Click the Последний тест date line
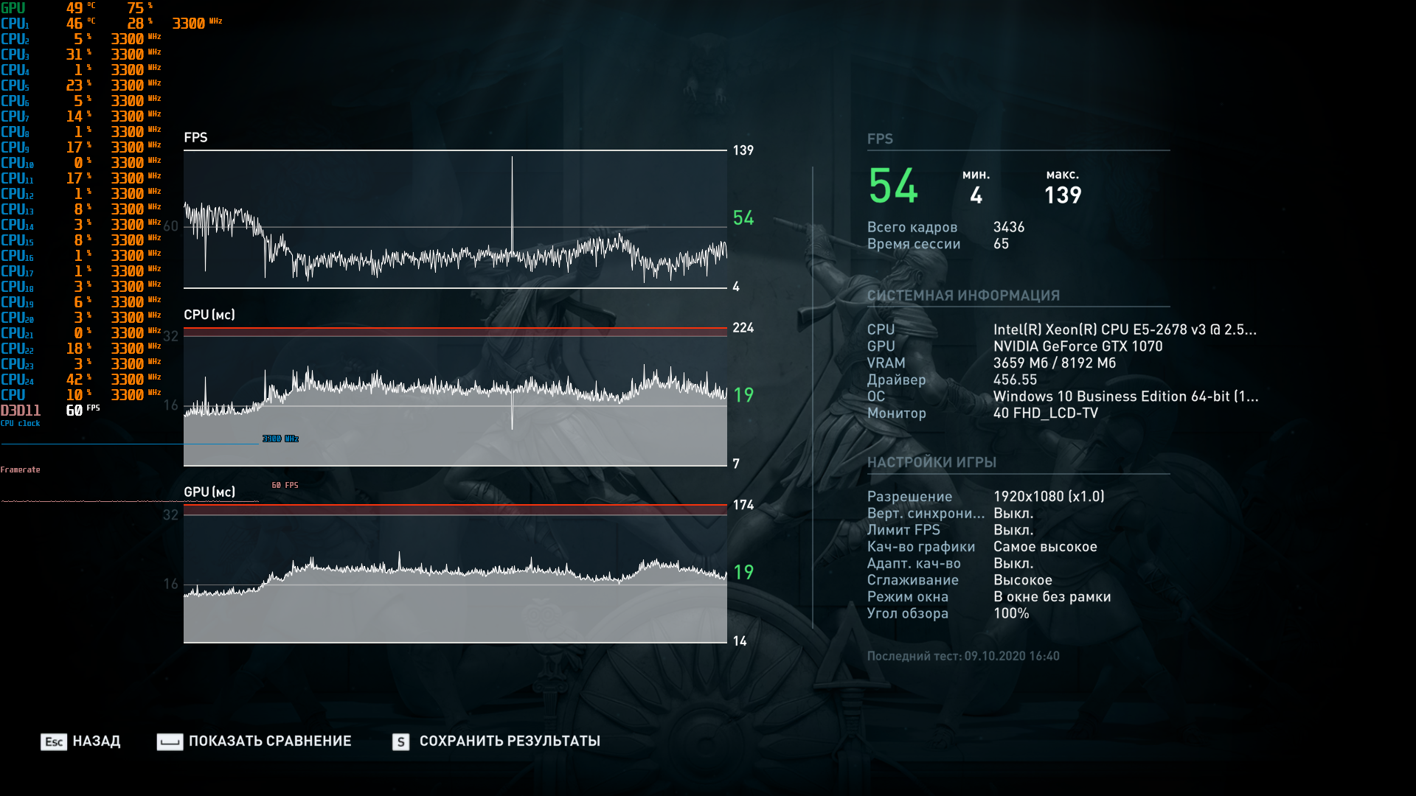 [x=963, y=656]
